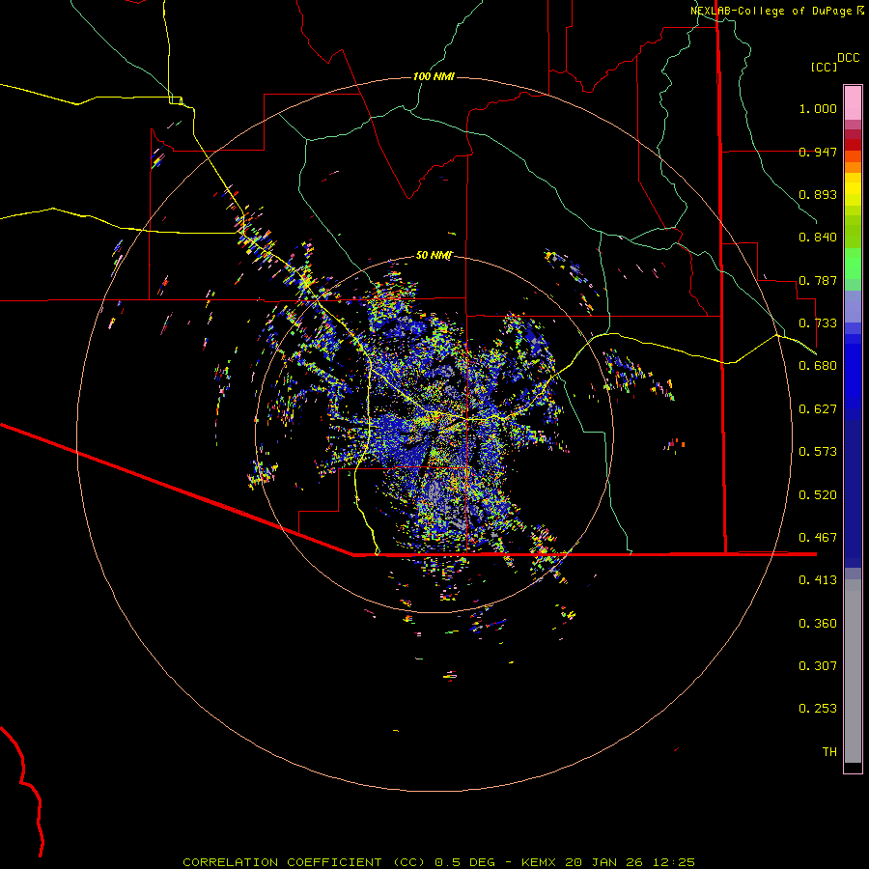Click the 0.253 value on the color scale

818,709
